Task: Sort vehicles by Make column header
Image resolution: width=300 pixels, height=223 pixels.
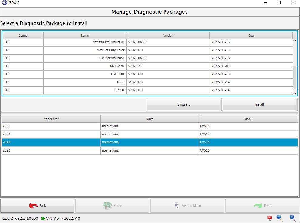Action: click(150, 119)
